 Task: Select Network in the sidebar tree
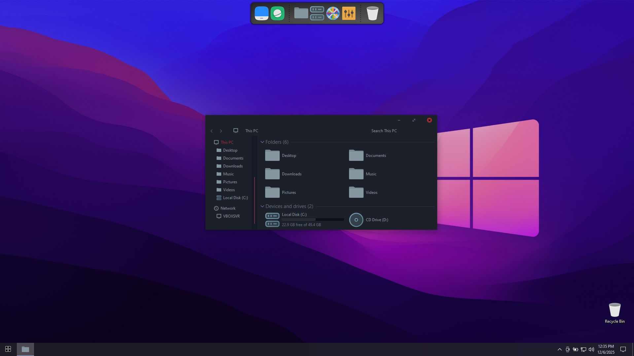[x=228, y=208]
